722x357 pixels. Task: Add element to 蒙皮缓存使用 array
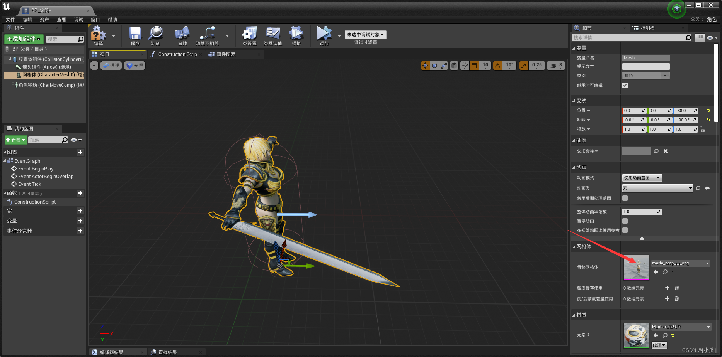[667, 288]
